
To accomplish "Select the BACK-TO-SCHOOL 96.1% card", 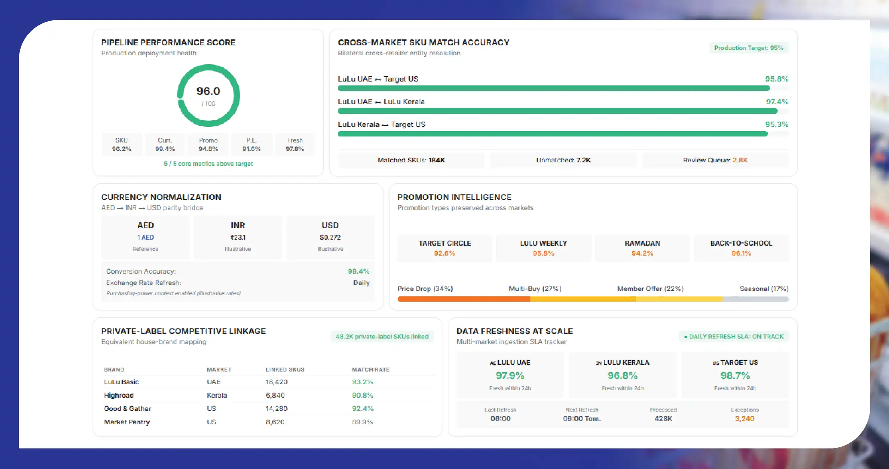I will coord(741,248).
